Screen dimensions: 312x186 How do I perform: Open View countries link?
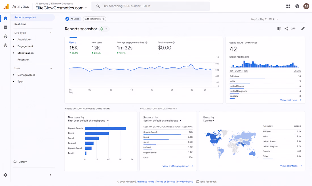[x=291, y=166]
